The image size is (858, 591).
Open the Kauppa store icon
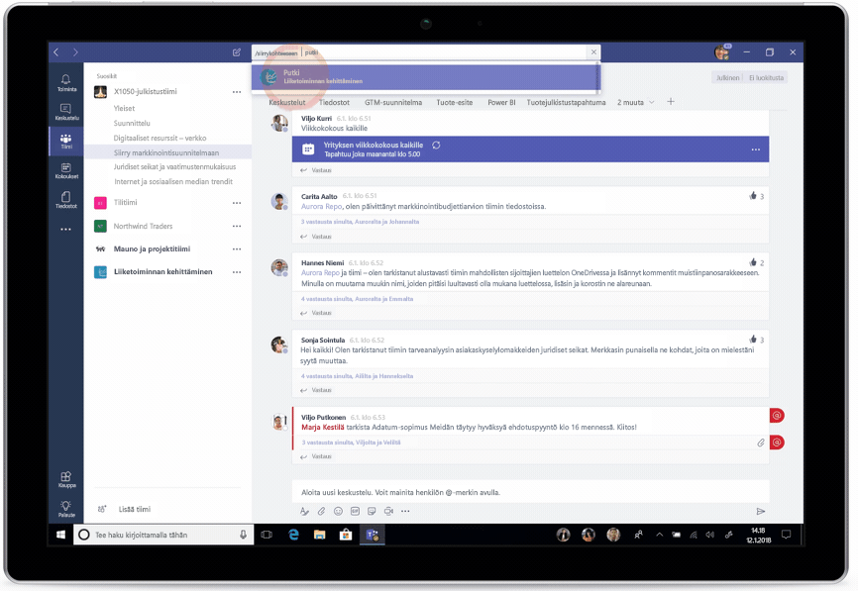65,479
